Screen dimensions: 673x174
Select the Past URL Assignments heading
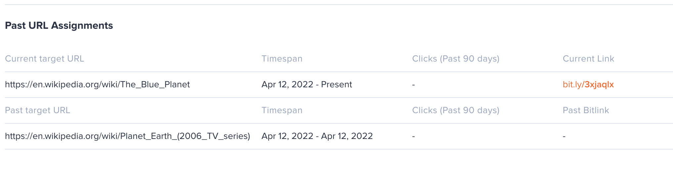point(59,25)
